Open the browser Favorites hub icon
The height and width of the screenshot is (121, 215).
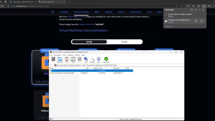pyautogui.click(x=193, y=6)
